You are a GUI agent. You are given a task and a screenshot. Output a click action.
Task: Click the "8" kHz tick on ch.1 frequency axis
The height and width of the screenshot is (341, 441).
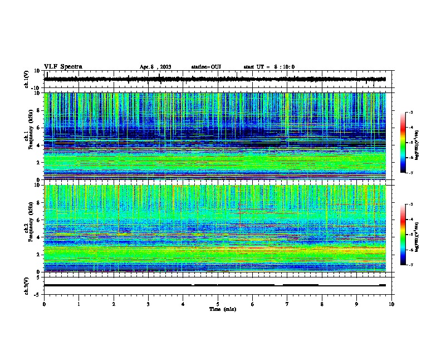pyautogui.click(x=38, y=110)
